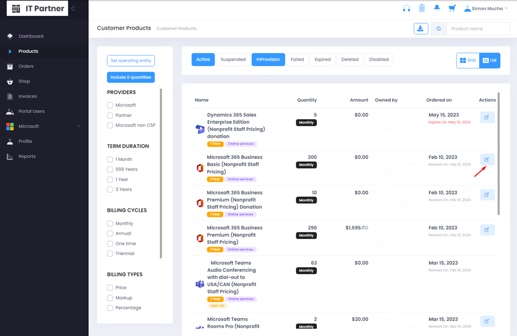This screenshot has width=517, height=336.
Task: Click Orders sidebar icon
Action: 10,66
